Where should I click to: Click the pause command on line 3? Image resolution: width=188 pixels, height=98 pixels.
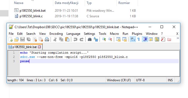pyautogui.click(x=25, y=61)
